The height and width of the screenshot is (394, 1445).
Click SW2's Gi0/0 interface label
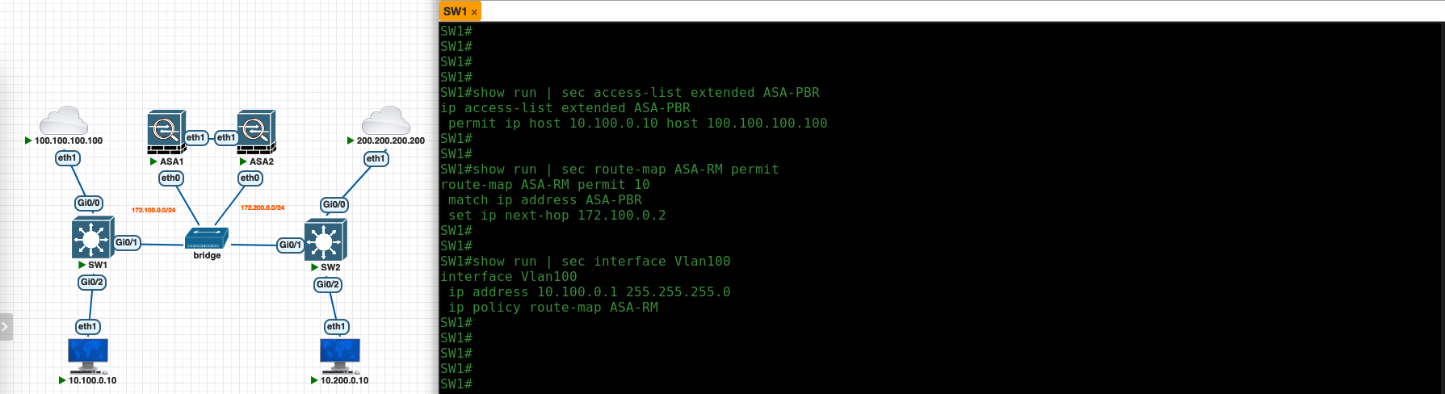coord(334,204)
